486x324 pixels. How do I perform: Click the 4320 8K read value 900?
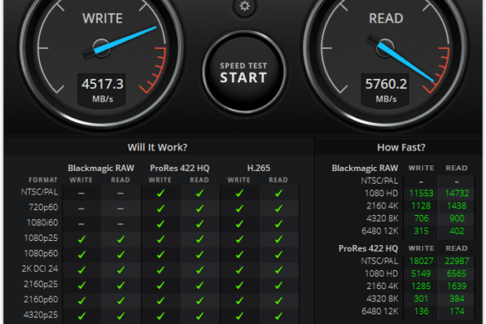click(x=457, y=218)
